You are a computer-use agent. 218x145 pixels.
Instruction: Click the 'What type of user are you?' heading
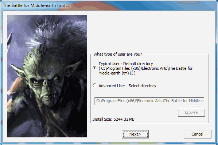(118, 54)
